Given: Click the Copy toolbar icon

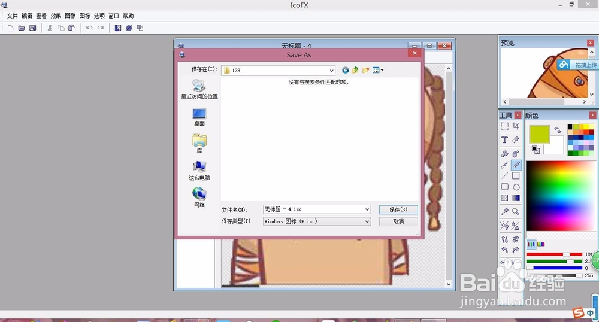Looking at the screenshot, I should click(60, 28).
